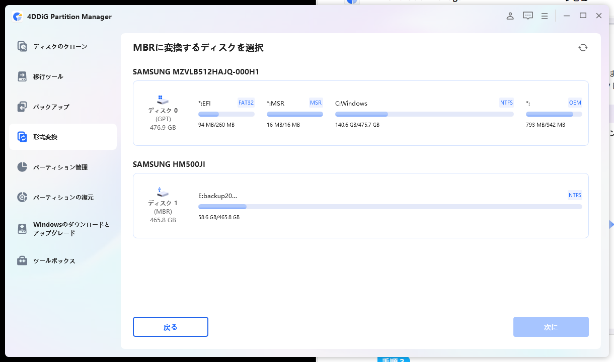Click the C:Windows partition label
This screenshot has height=362, width=614.
351,104
